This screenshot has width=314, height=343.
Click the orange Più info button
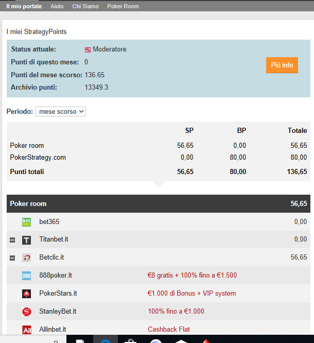click(282, 65)
